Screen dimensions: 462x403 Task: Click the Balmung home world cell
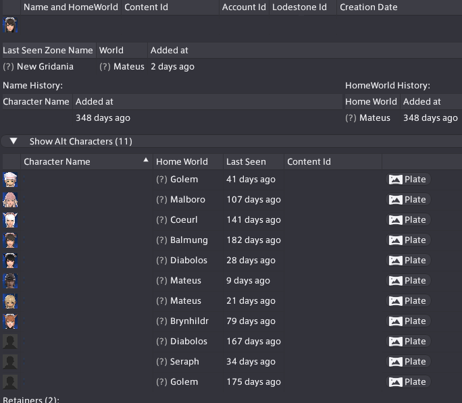(x=189, y=240)
